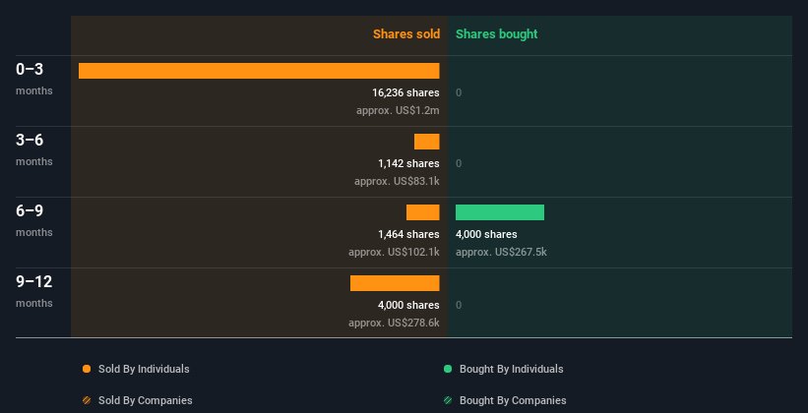808x413 pixels.
Task: Click the 9–12 months row label
Action: [x=34, y=290]
